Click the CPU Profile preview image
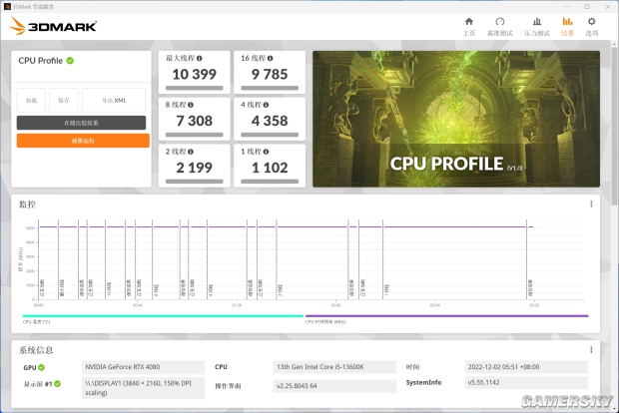The width and height of the screenshot is (619, 413). (x=456, y=119)
